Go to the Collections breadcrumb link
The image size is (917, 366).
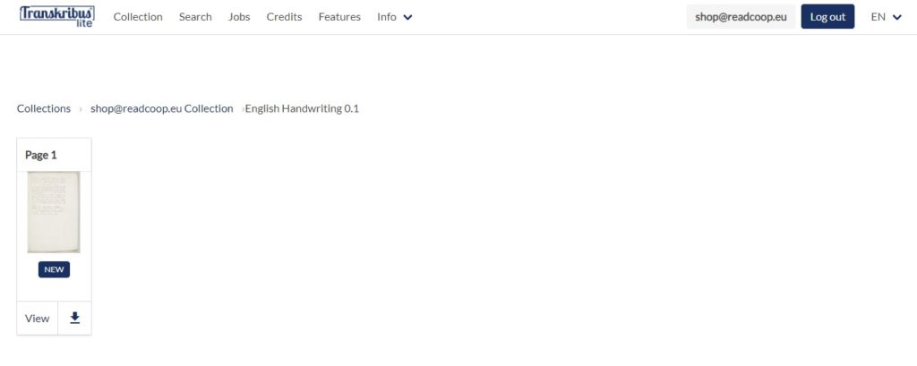[44, 109]
